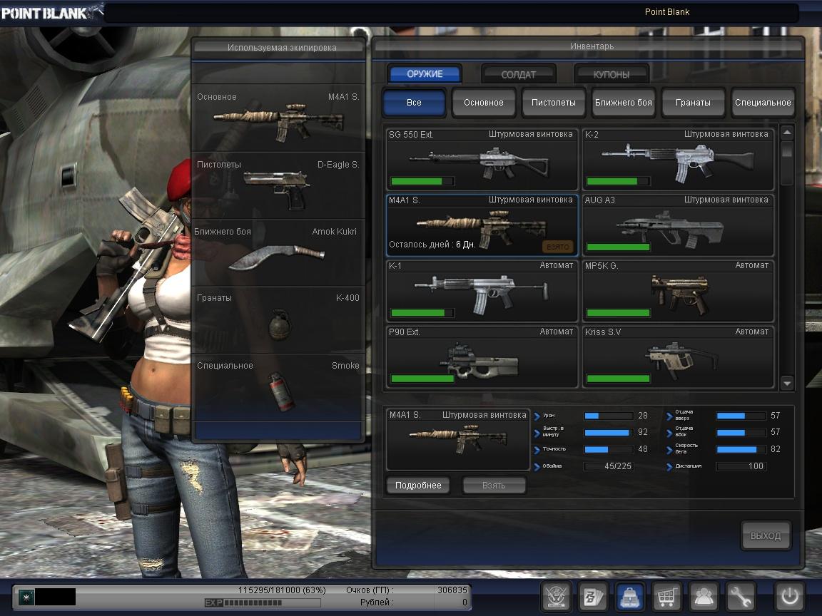Click the 45/225 ammo value
Screen dimensions: 822x616
tap(617, 466)
